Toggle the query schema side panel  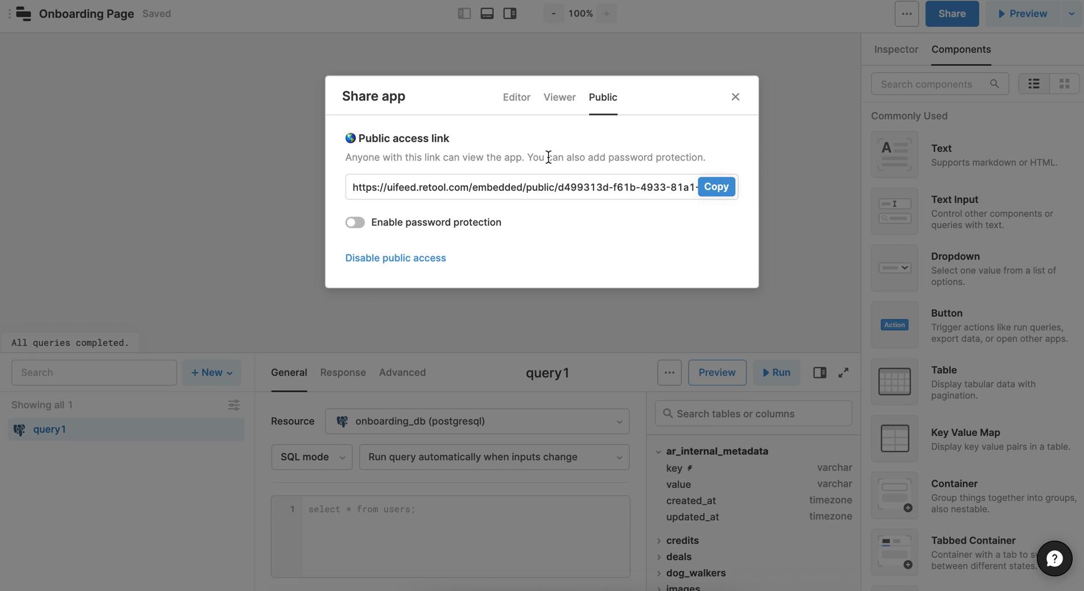pyautogui.click(x=819, y=372)
